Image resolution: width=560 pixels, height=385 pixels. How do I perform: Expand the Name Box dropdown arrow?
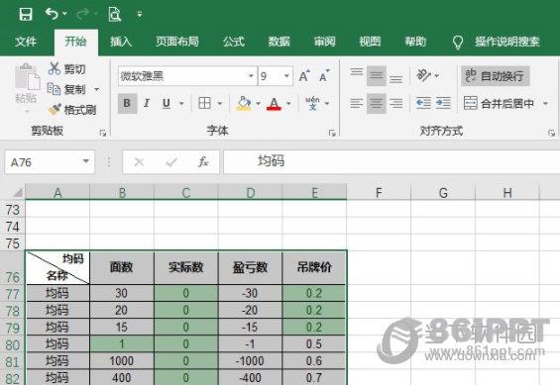coord(85,161)
